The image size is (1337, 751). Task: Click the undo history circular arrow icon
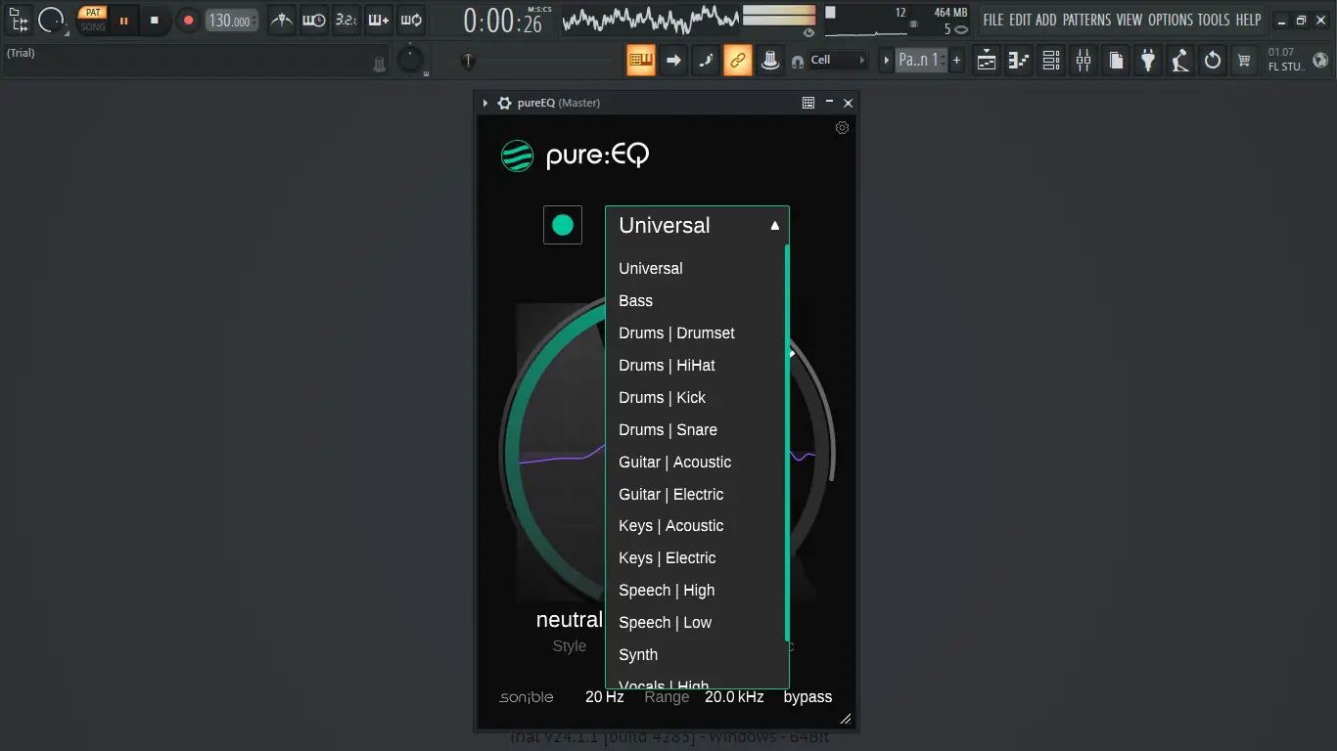[1213, 61]
